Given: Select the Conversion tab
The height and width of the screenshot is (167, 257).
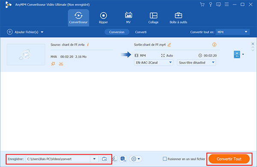Looking at the screenshot, I should pos(117,32).
